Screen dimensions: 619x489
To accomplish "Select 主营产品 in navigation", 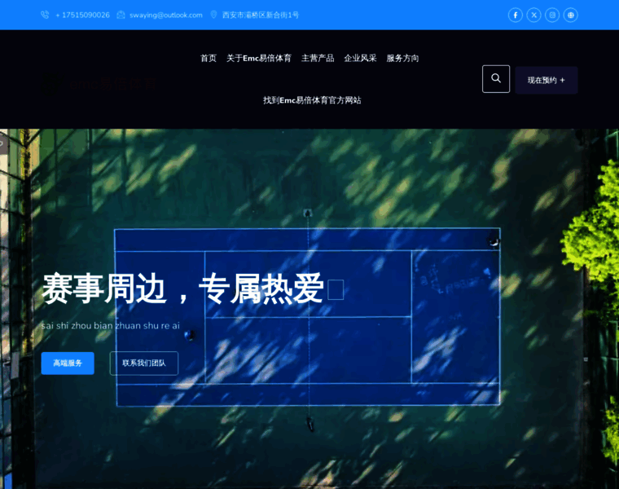I will tap(318, 58).
